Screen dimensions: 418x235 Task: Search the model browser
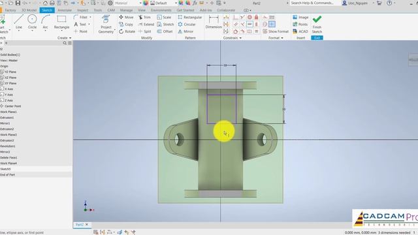[x=65, y=43]
